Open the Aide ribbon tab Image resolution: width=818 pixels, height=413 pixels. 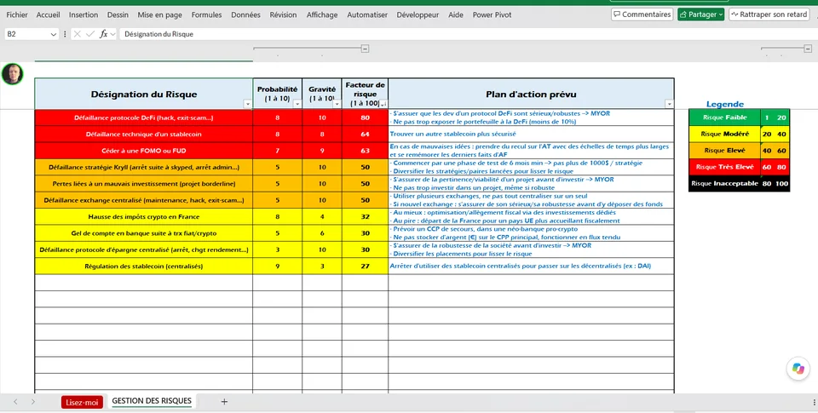click(x=455, y=15)
